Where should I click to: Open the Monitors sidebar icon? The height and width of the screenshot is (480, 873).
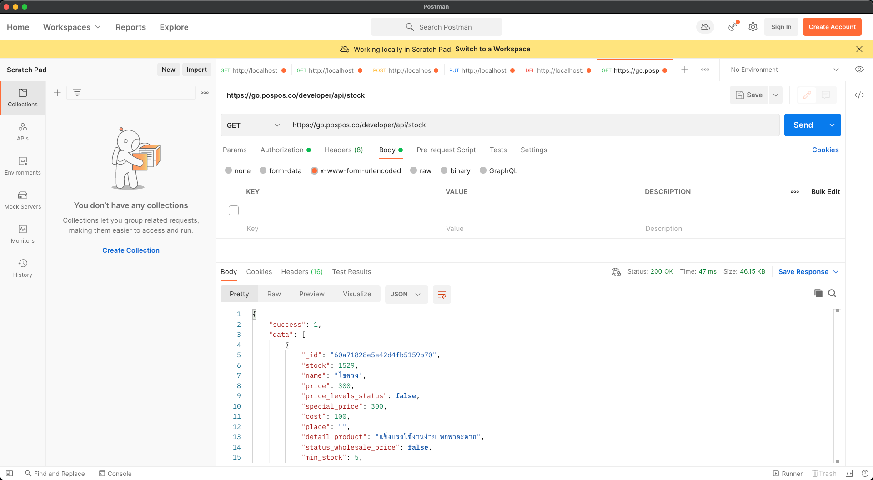pyautogui.click(x=23, y=234)
